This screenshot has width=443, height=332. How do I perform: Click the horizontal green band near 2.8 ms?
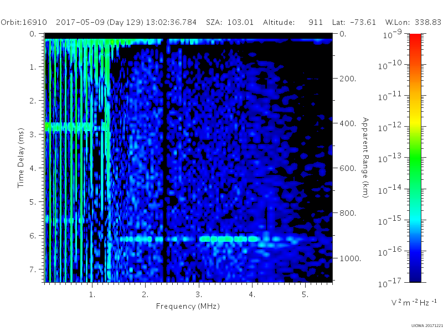point(77,127)
